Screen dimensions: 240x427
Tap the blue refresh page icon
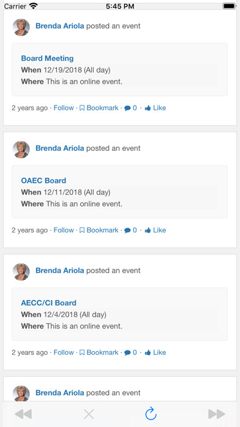[151, 414]
